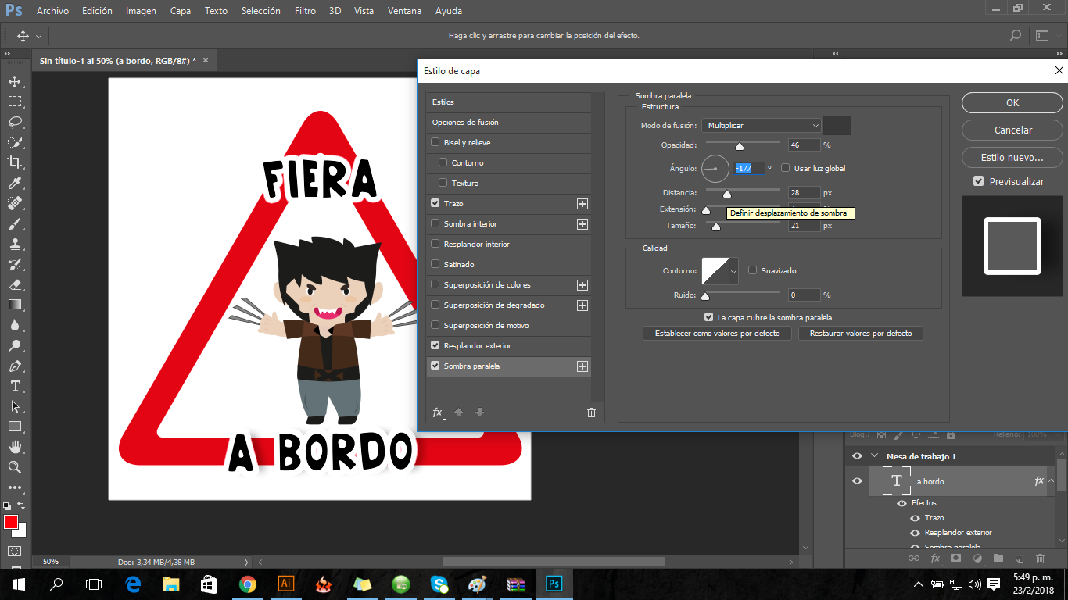1068x600 pixels.
Task: Add another Sombra paralela plus button
Action: coord(582,366)
